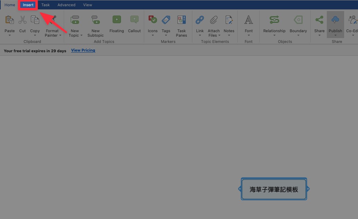Expand the Icons dropdown arrow
The height and width of the screenshot is (219, 358).
tap(153, 35)
